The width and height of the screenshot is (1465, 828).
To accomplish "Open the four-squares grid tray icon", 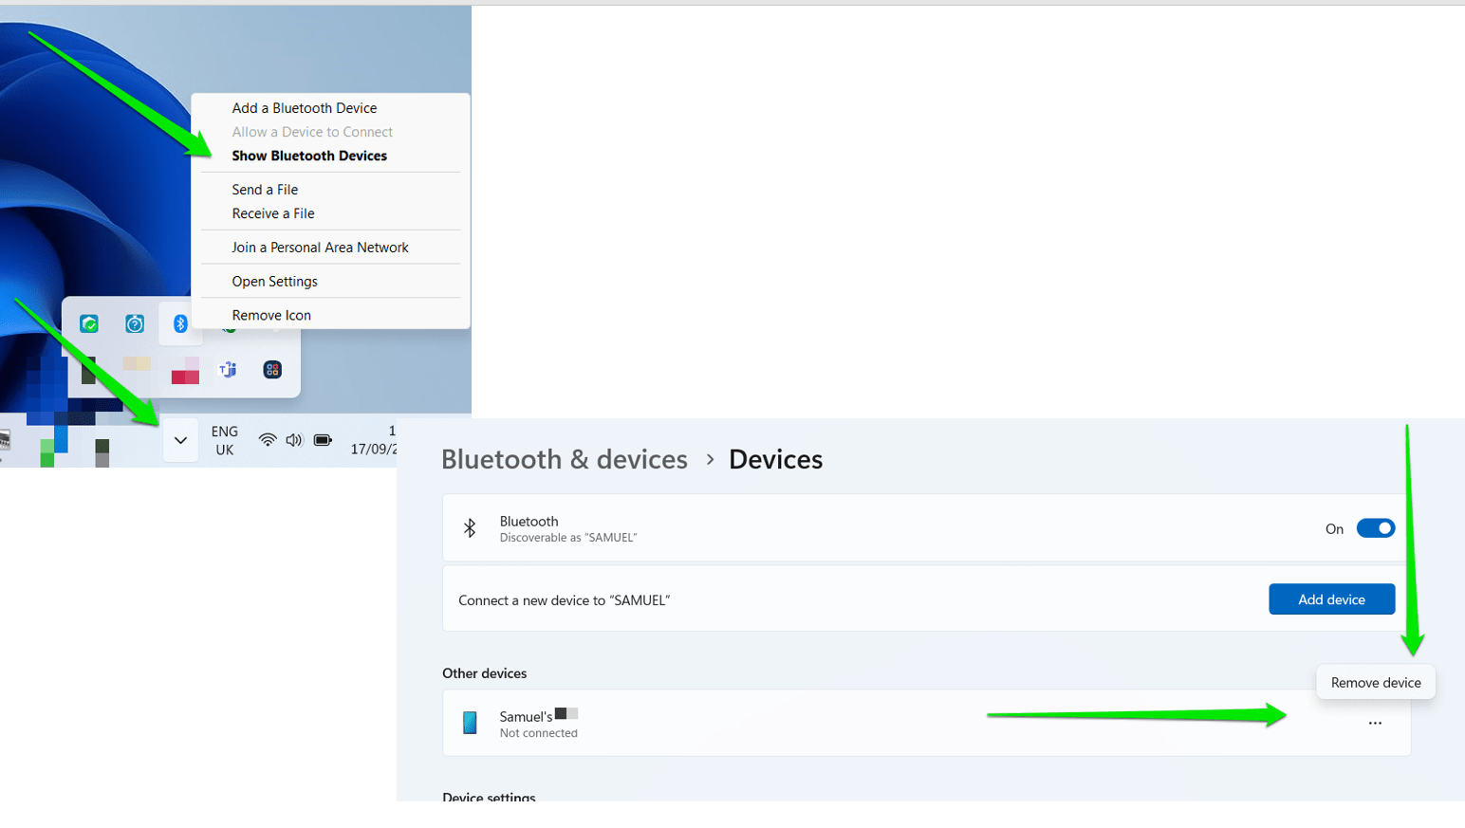I will 272,370.
